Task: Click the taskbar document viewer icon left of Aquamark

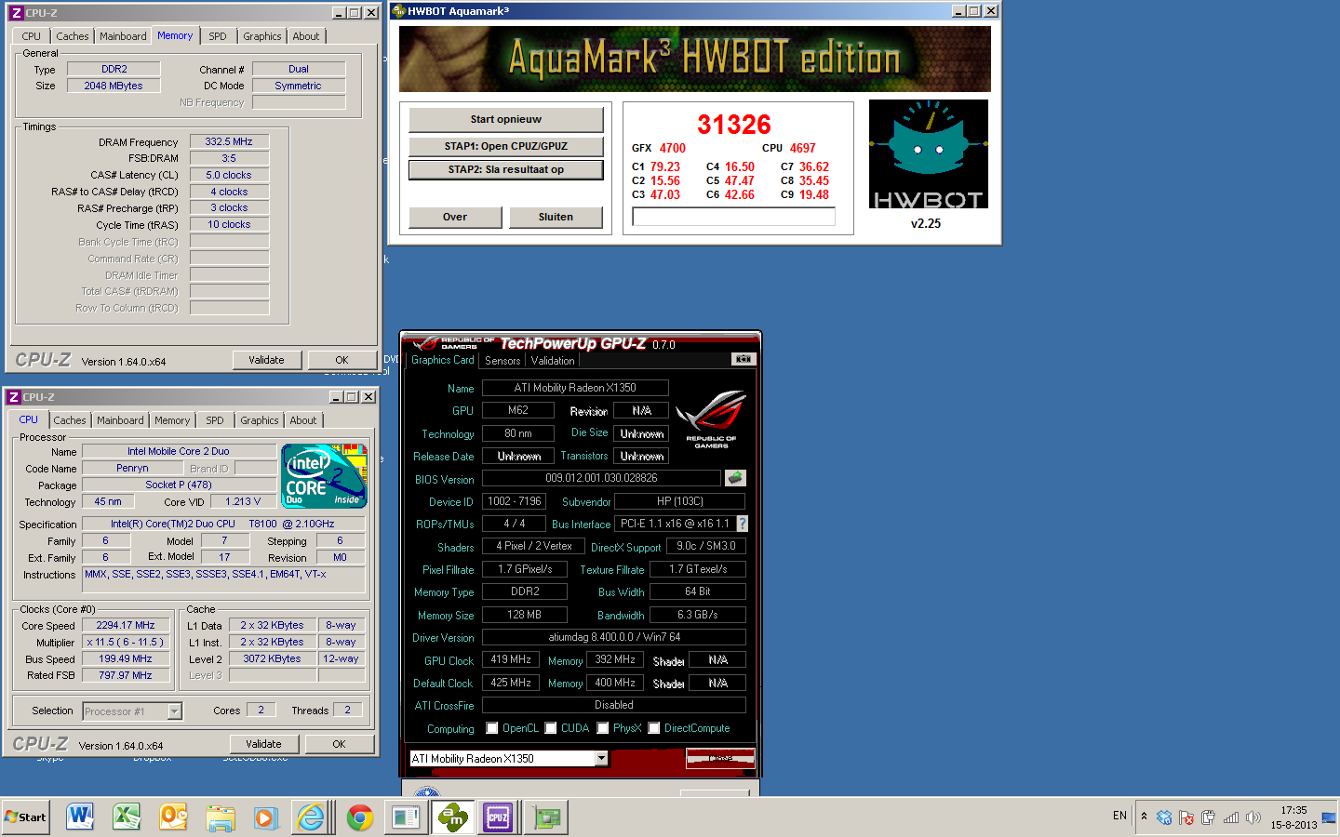Action: point(406,817)
